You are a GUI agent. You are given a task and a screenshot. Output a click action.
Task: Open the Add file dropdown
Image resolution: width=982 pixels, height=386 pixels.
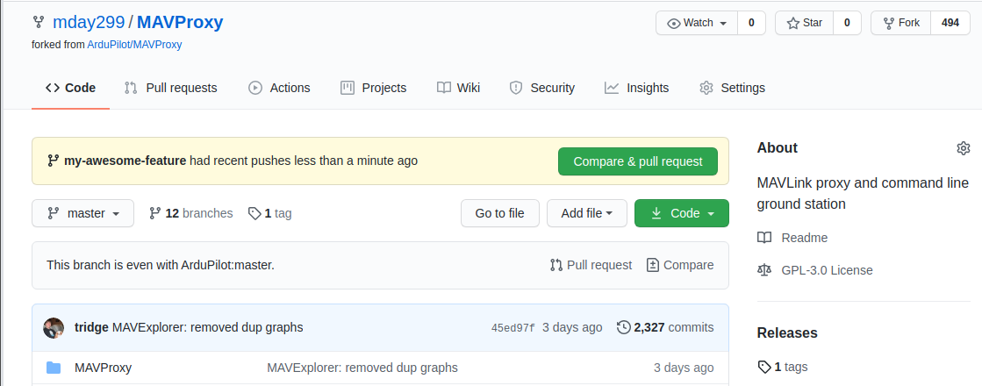pyautogui.click(x=587, y=213)
